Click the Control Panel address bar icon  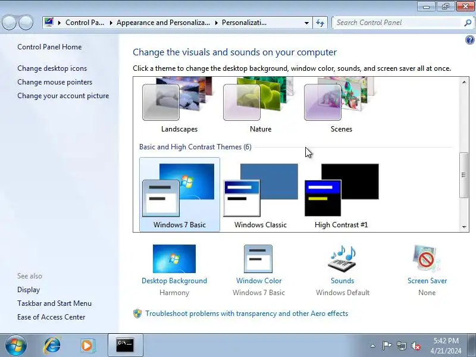tap(49, 22)
